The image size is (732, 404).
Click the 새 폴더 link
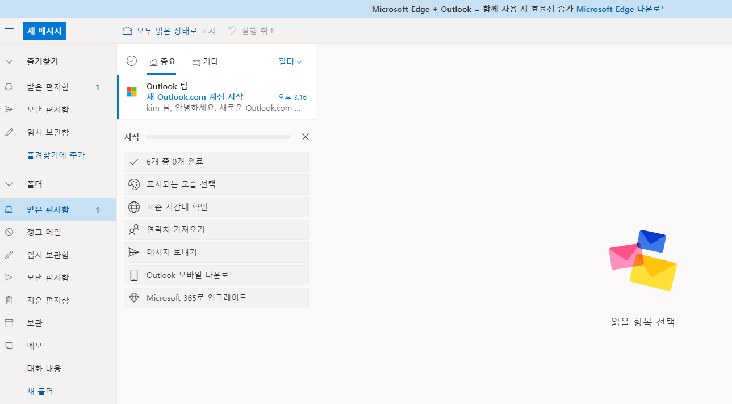pos(40,391)
